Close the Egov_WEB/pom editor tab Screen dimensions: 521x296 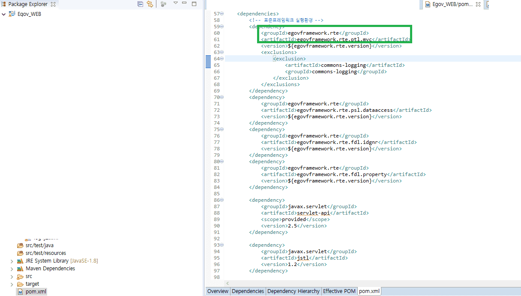[x=478, y=4]
